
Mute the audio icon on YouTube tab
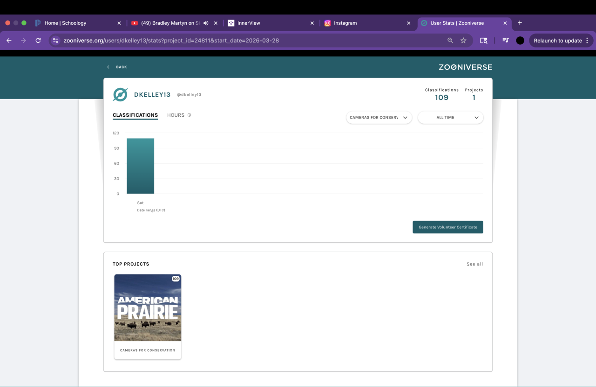(x=206, y=23)
